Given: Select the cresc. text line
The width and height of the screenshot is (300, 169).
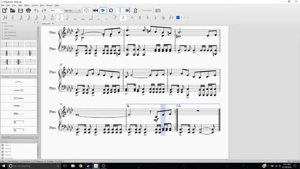Looking at the screenshot, I should tap(19, 106).
